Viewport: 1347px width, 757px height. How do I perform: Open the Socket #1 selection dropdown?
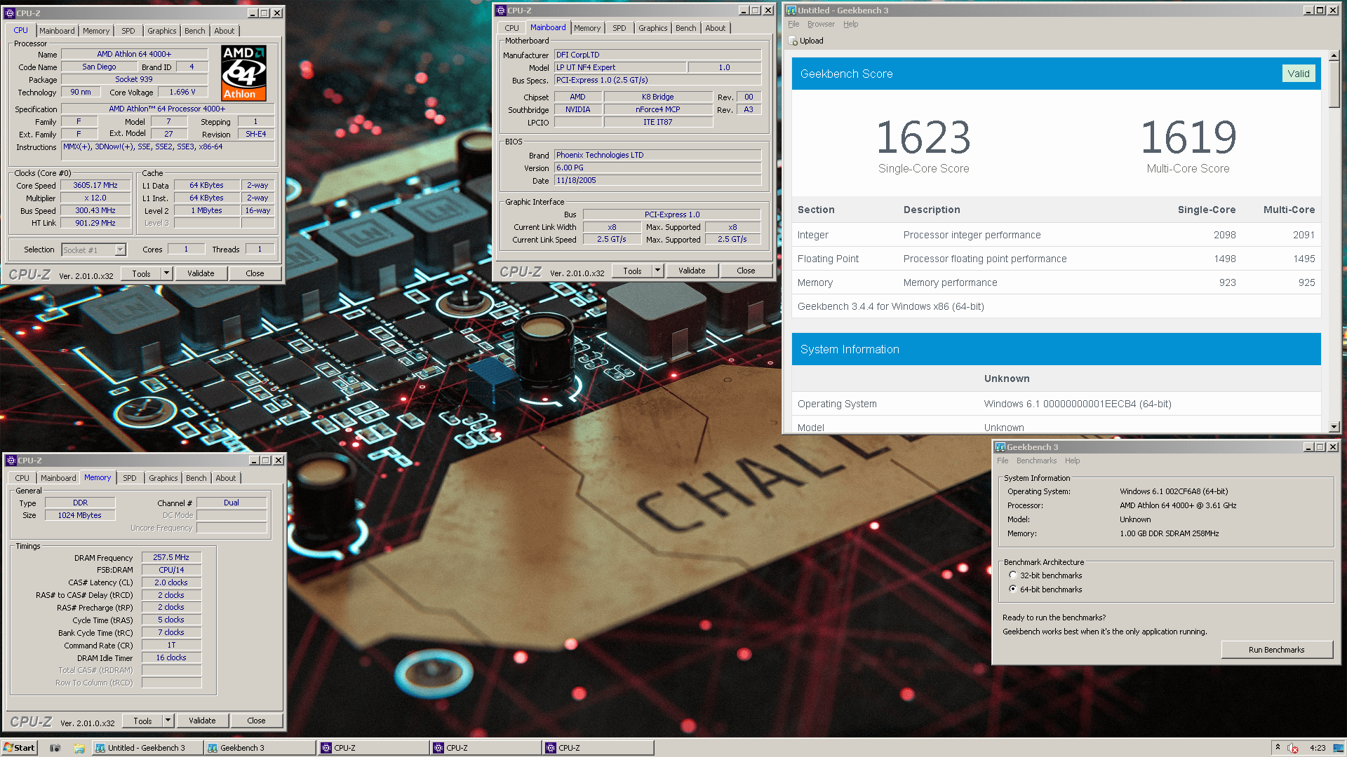120,250
